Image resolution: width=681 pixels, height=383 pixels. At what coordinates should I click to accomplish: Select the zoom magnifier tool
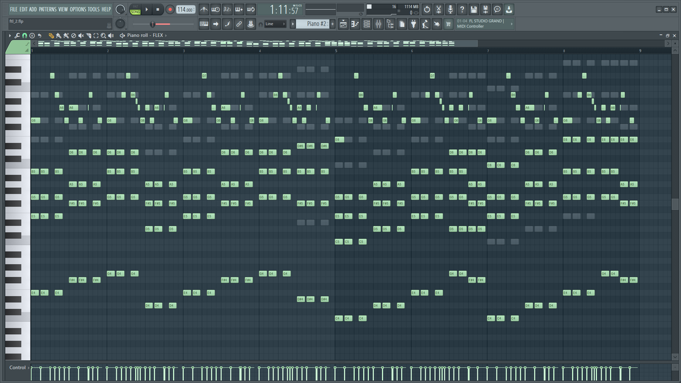(x=103, y=35)
